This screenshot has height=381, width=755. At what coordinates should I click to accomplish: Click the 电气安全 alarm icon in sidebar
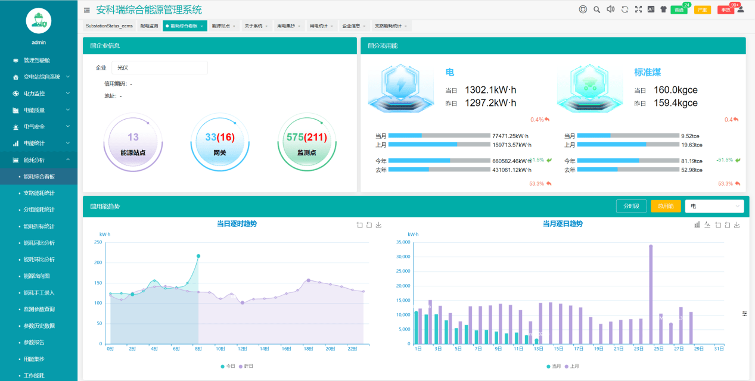[16, 127]
